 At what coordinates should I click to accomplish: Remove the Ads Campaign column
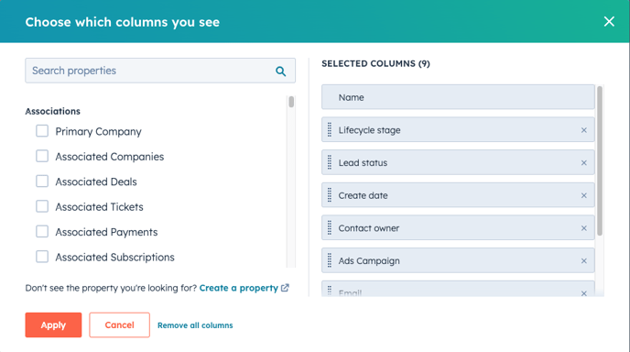[584, 260]
